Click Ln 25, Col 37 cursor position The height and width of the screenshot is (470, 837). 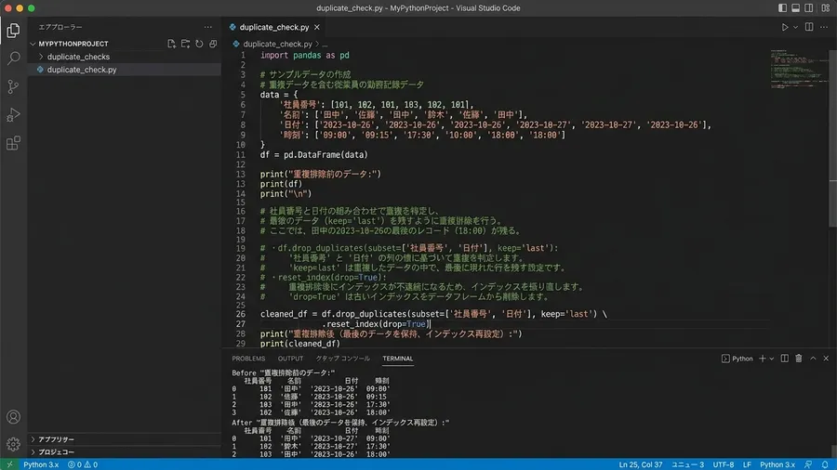641,464
